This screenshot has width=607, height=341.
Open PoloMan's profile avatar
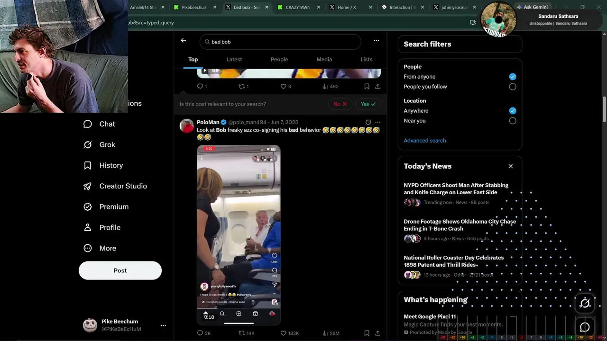pyautogui.click(x=187, y=126)
